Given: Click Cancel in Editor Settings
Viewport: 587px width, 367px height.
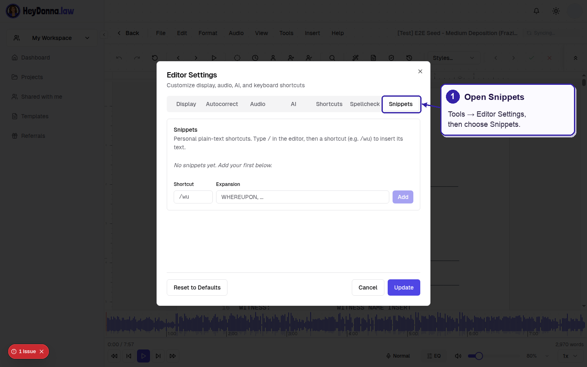Looking at the screenshot, I should click(x=368, y=287).
